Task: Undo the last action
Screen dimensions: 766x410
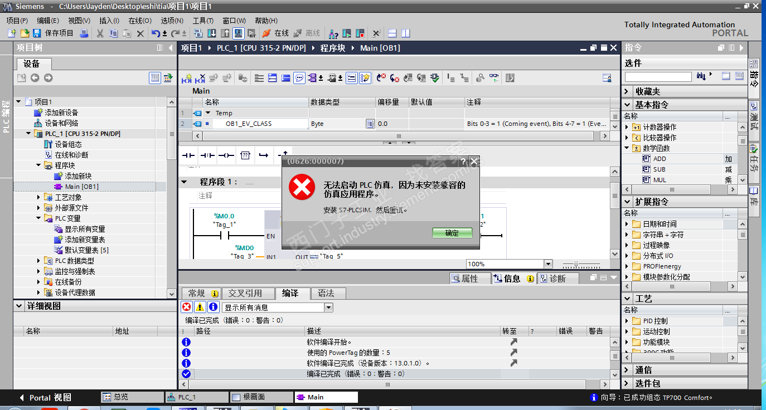Action: [x=156, y=33]
